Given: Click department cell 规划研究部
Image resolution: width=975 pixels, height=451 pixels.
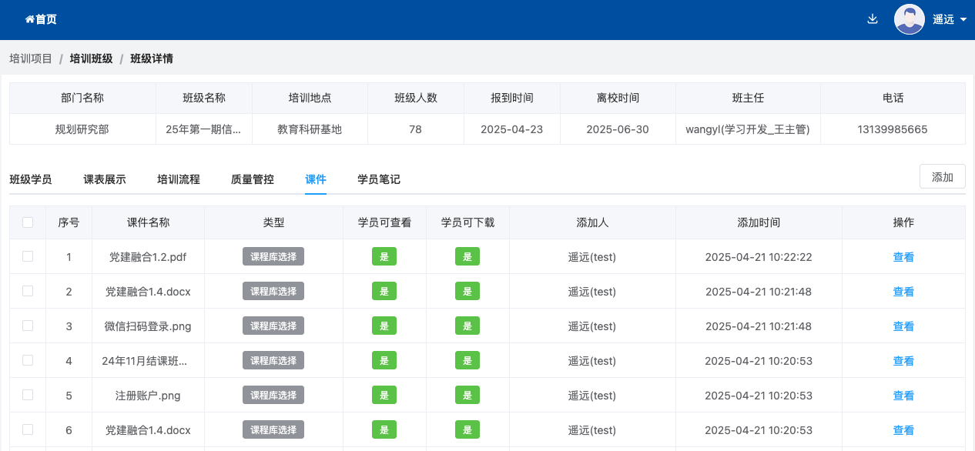Looking at the screenshot, I should (82, 129).
